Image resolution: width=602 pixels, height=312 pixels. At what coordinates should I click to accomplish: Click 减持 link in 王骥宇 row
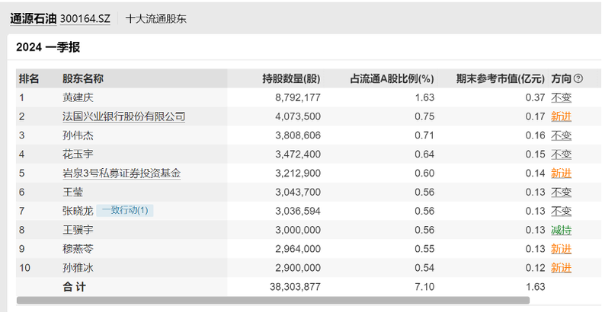tap(561, 230)
